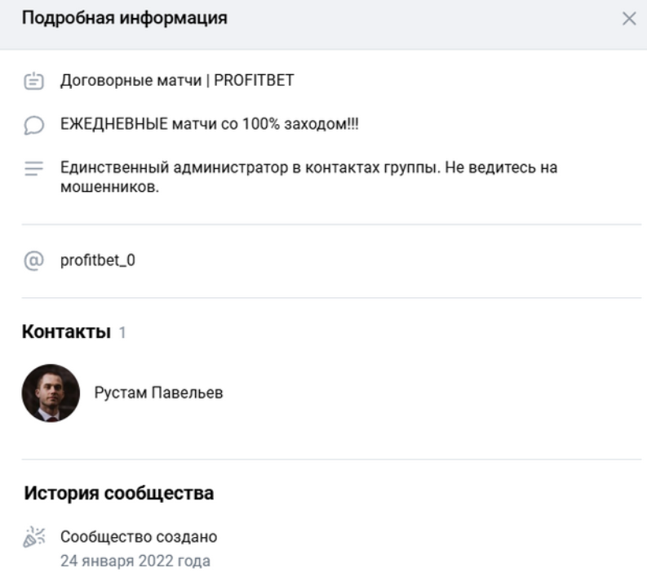Close the detailed information dialog
647x577 pixels.
(628, 20)
